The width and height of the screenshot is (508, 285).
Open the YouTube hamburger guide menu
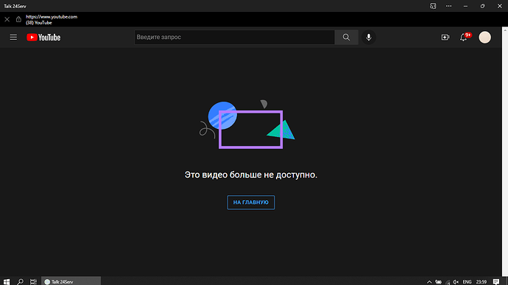13,38
